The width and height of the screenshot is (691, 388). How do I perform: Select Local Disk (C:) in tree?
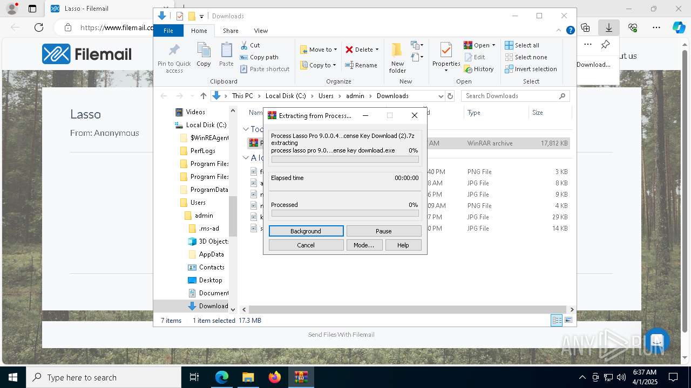pos(200,125)
